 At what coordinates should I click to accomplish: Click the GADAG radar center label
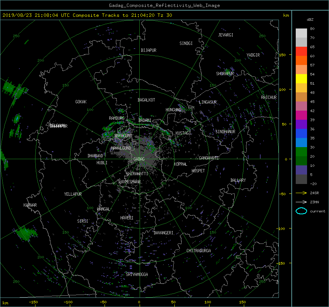click(x=139, y=159)
